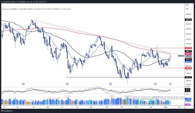Click the Ago label on time axis

[91, 107]
